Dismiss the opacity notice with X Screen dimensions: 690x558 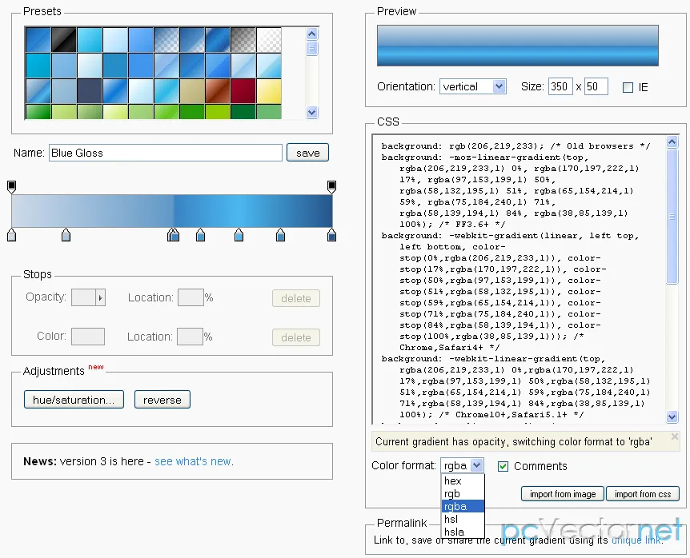(x=675, y=436)
